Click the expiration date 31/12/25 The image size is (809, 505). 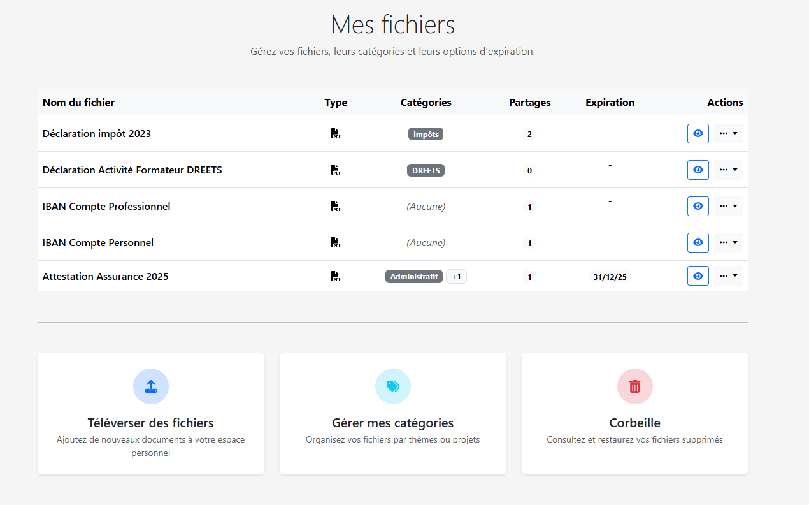pyautogui.click(x=610, y=276)
